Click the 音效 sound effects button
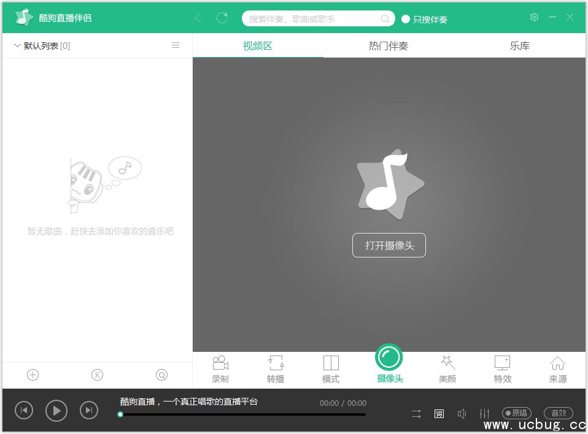 [558, 413]
